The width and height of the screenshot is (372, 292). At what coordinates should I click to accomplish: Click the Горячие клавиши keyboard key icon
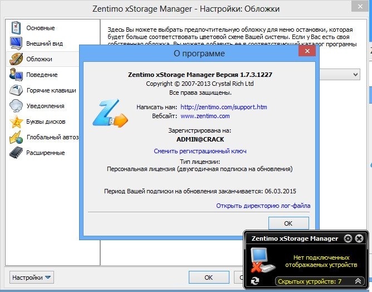pyautogui.click(x=16, y=90)
